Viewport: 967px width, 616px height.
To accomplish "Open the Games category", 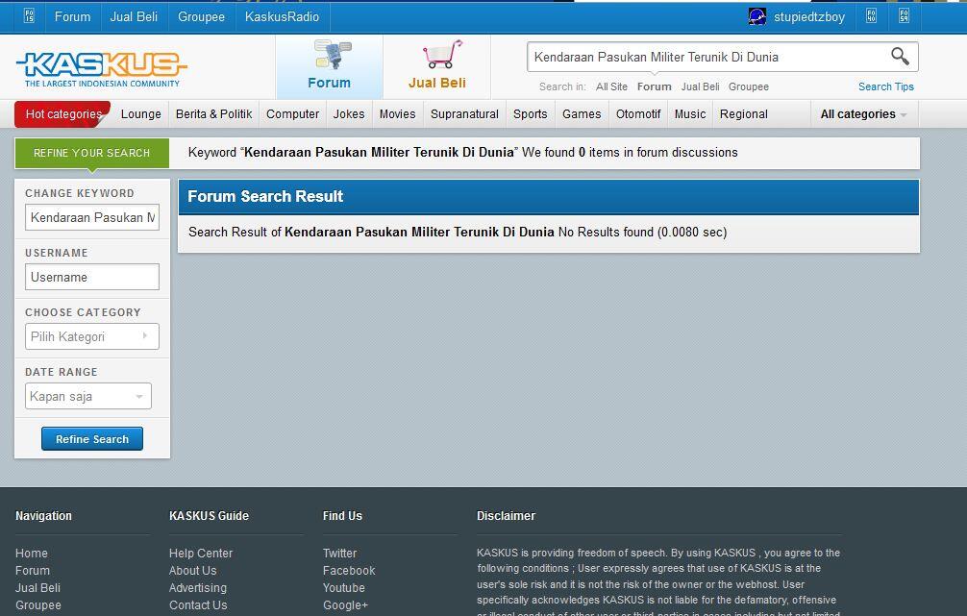I will 581,114.
